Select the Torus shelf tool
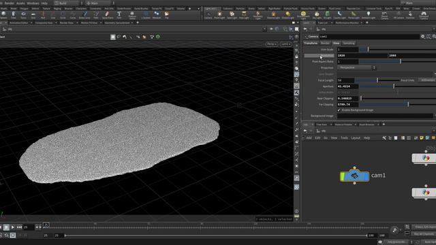The height and width of the screenshot is (245, 436). point(23,15)
